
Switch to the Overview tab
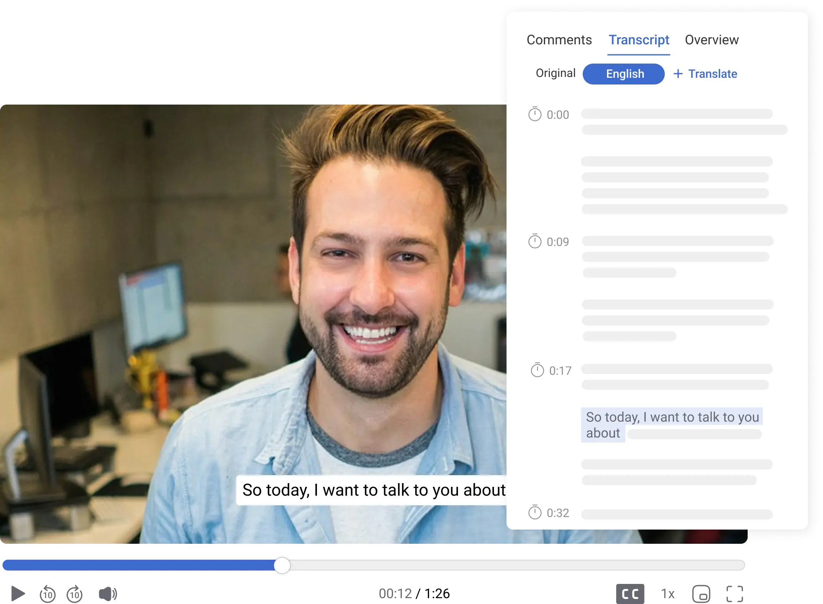pyautogui.click(x=712, y=40)
